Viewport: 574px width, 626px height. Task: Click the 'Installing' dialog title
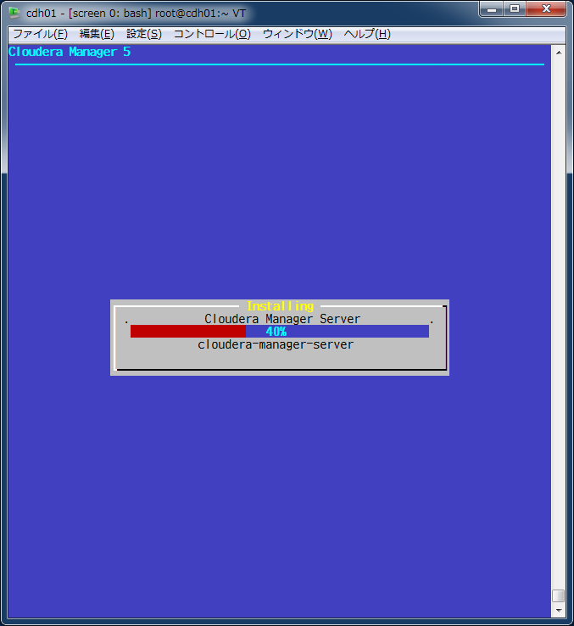[x=280, y=306]
